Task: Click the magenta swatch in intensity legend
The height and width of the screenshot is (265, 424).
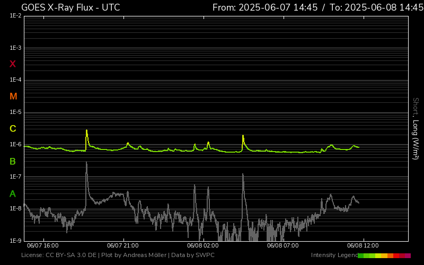Action: click(x=408, y=255)
